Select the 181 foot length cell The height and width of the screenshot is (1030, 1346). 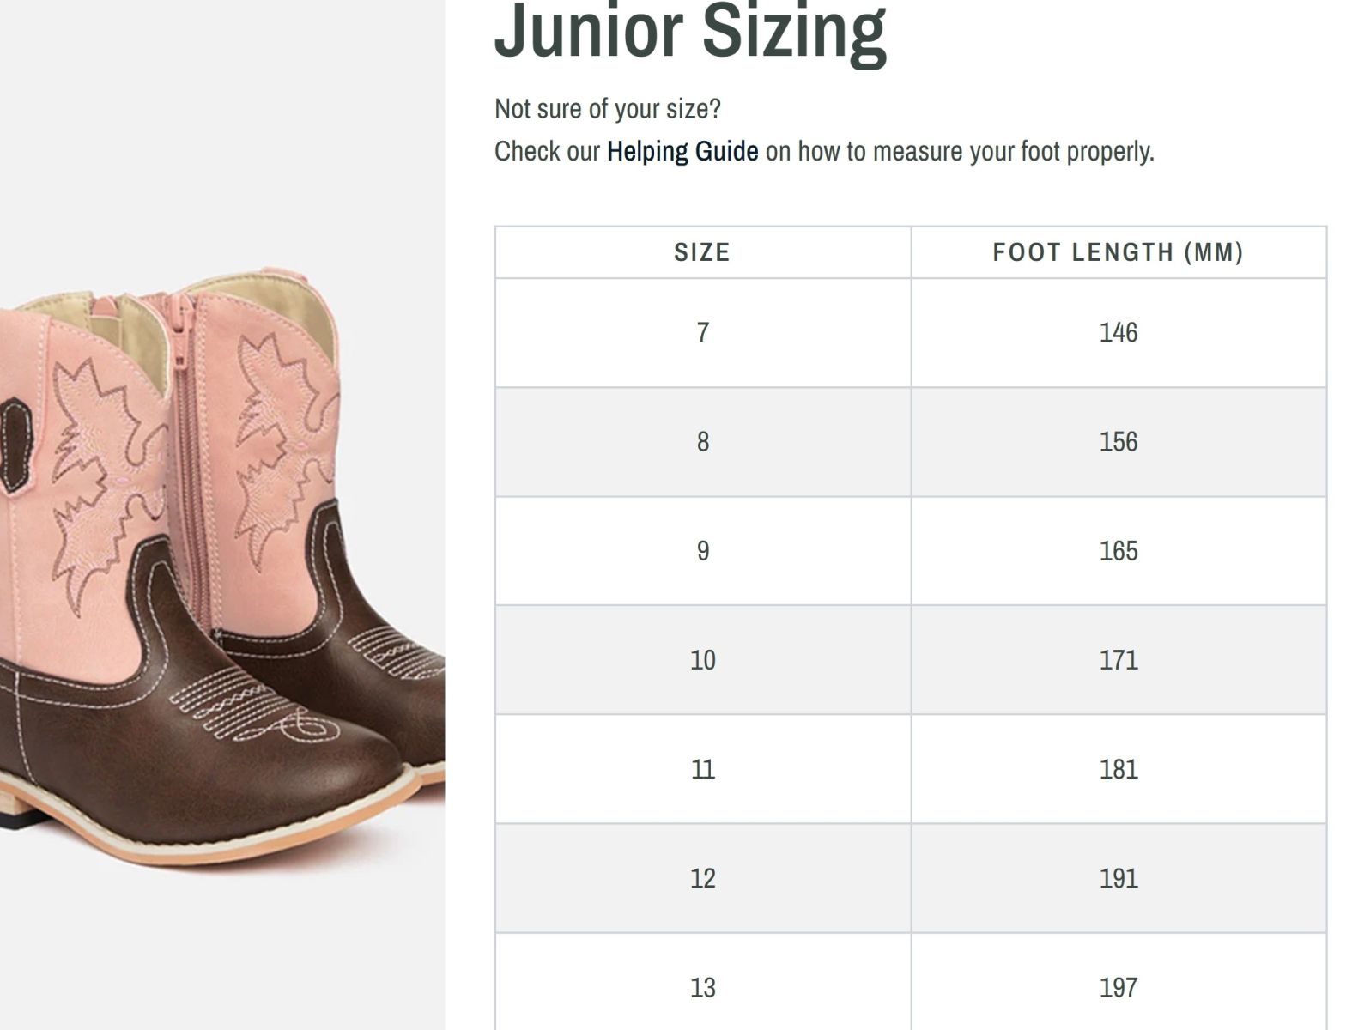[1119, 769]
